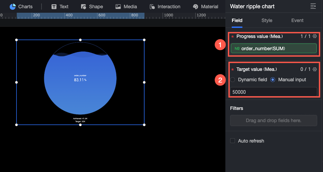The image size is (323, 172).
Task: Open Target value settings gear
Action: [x=315, y=69]
